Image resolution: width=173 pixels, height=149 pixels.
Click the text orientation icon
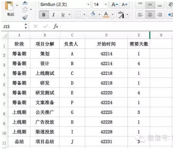170,4
